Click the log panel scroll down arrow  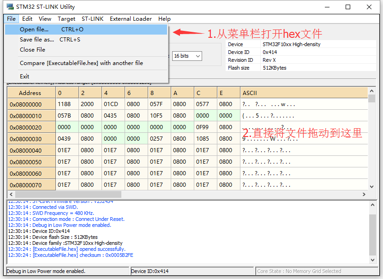372,260
